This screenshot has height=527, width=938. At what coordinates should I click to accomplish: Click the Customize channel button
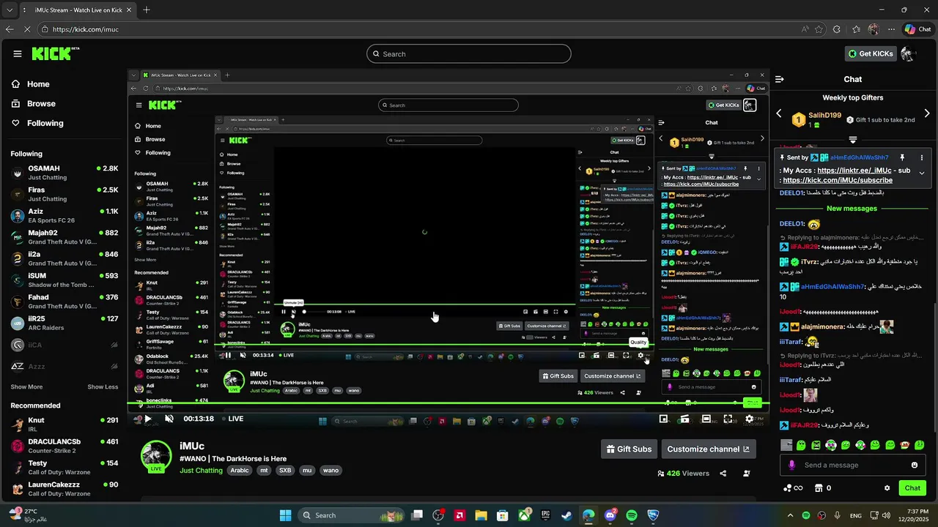click(x=708, y=449)
